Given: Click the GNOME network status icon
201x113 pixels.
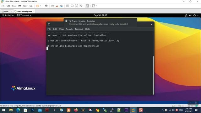Looking at the screenshot, I should coord(186,15).
